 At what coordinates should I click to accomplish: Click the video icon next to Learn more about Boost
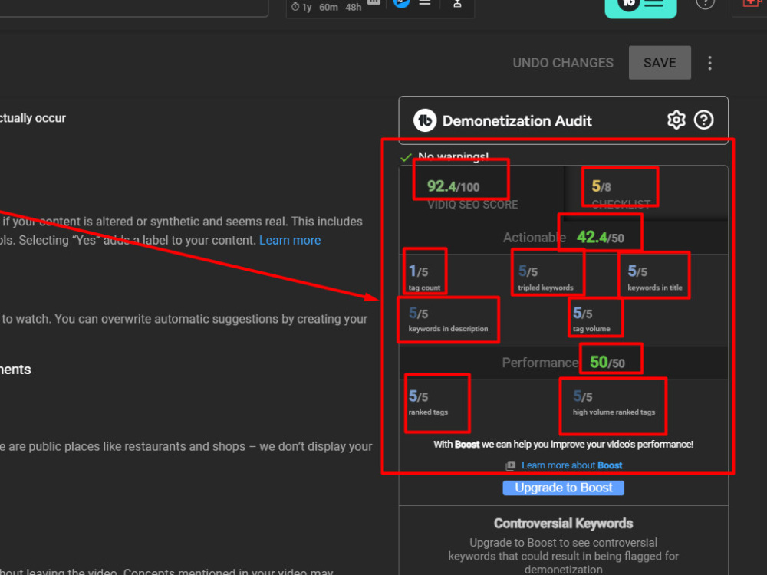pos(510,465)
